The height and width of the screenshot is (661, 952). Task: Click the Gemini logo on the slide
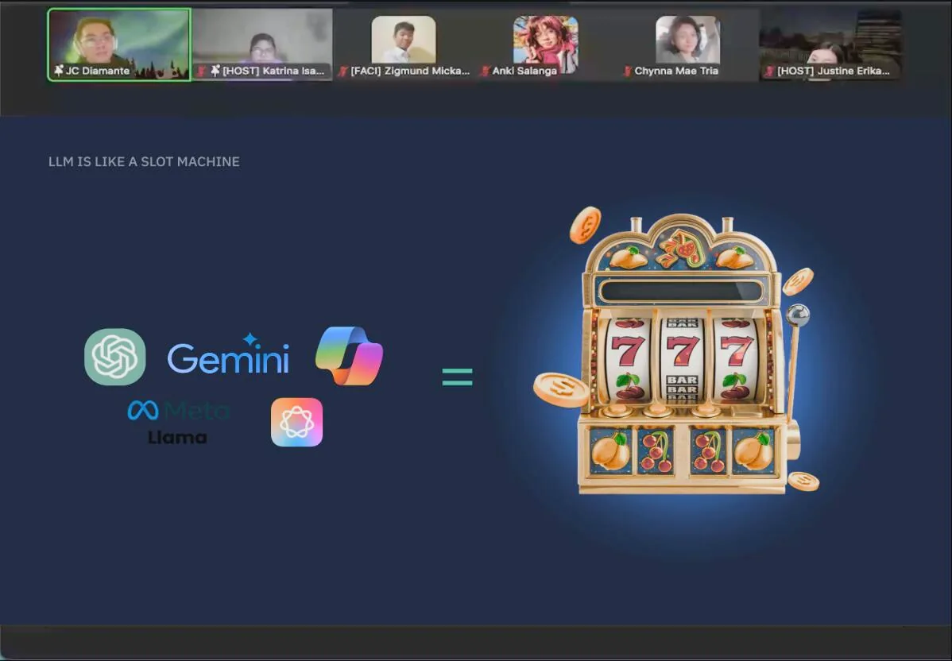click(228, 354)
